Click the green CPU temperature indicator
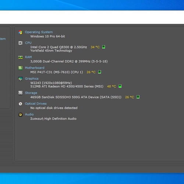Image resolution: width=184 pixels, height=184 pixels. coord(103,47)
